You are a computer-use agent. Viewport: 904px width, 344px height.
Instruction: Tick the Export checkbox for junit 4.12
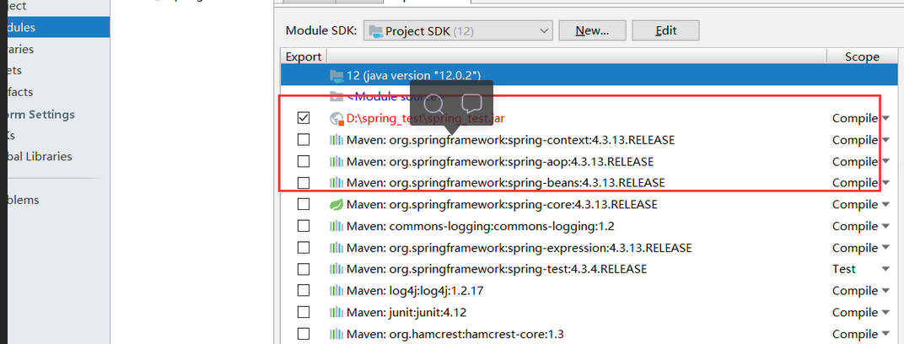304,312
